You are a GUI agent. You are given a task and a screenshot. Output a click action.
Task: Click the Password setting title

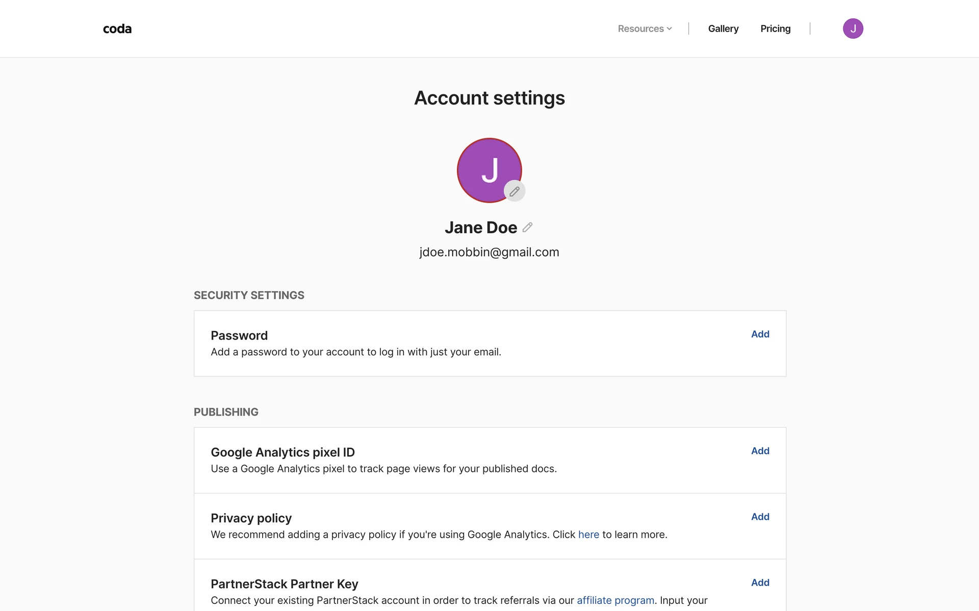point(239,336)
